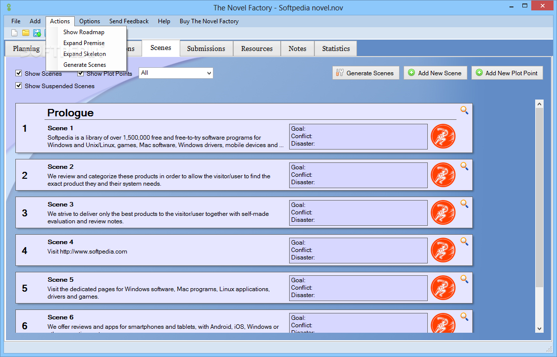Image resolution: width=557 pixels, height=357 pixels.
Task: Open Scene 6 magnifier icon
Action: point(464,316)
